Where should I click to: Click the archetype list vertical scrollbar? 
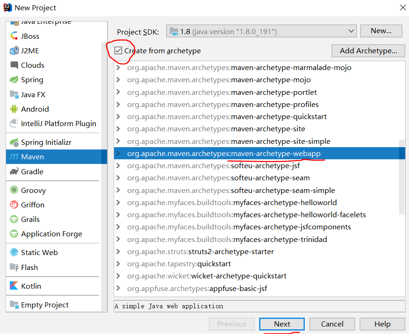(x=402, y=178)
